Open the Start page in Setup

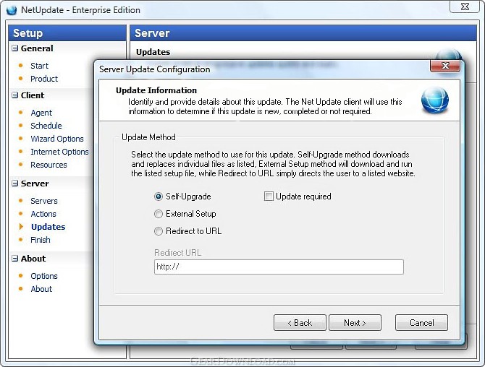tap(39, 66)
